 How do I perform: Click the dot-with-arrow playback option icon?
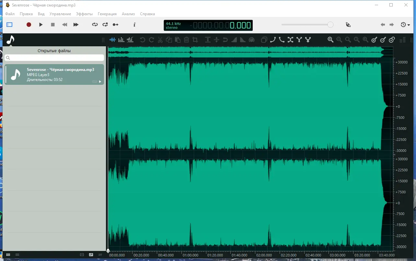pyautogui.click(x=116, y=25)
